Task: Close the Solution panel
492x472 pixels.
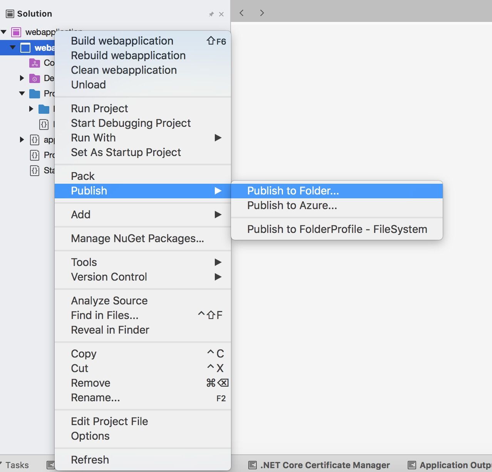Action: tap(221, 14)
